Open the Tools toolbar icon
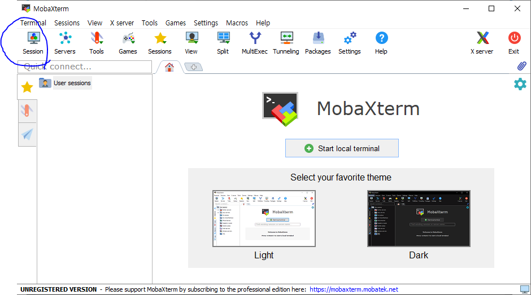Viewport: 531px width, 295px height. [97, 43]
